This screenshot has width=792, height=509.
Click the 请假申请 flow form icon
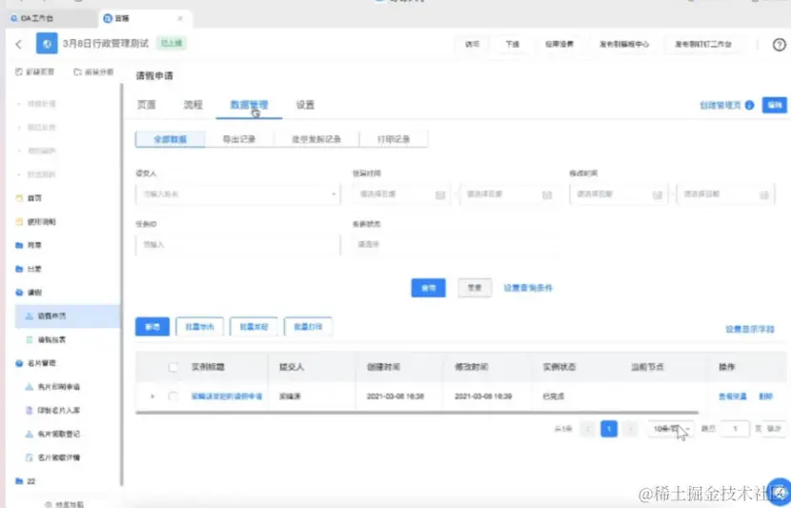[x=30, y=316]
